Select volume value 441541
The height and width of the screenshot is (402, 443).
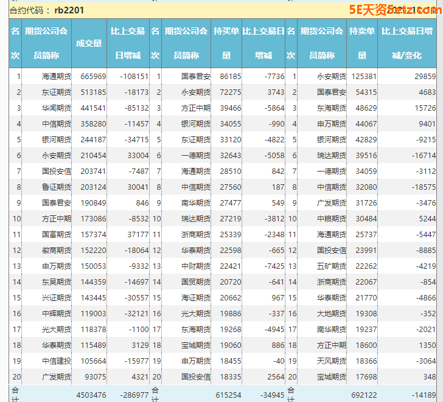pyautogui.click(x=93, y=108)
